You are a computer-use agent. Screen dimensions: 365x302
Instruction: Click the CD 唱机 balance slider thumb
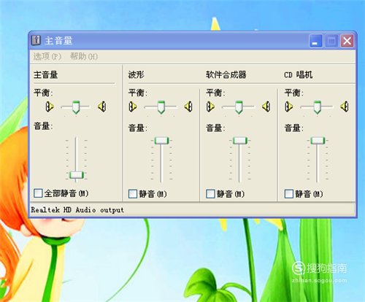pos(318,107)
